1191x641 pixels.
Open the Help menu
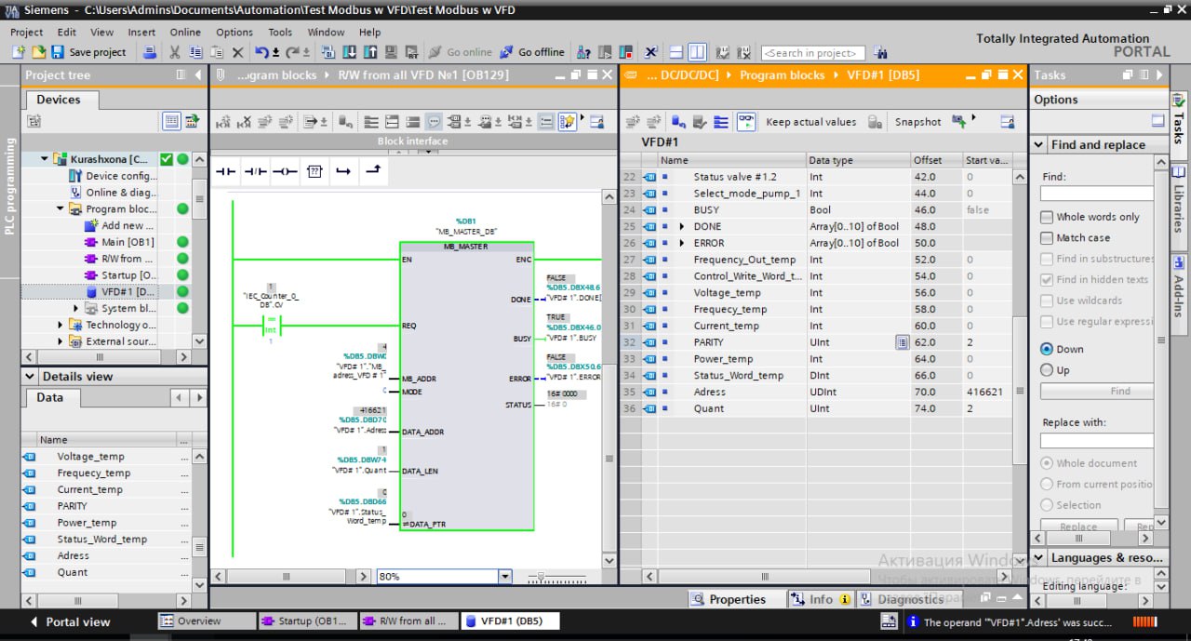pos(370,32)
